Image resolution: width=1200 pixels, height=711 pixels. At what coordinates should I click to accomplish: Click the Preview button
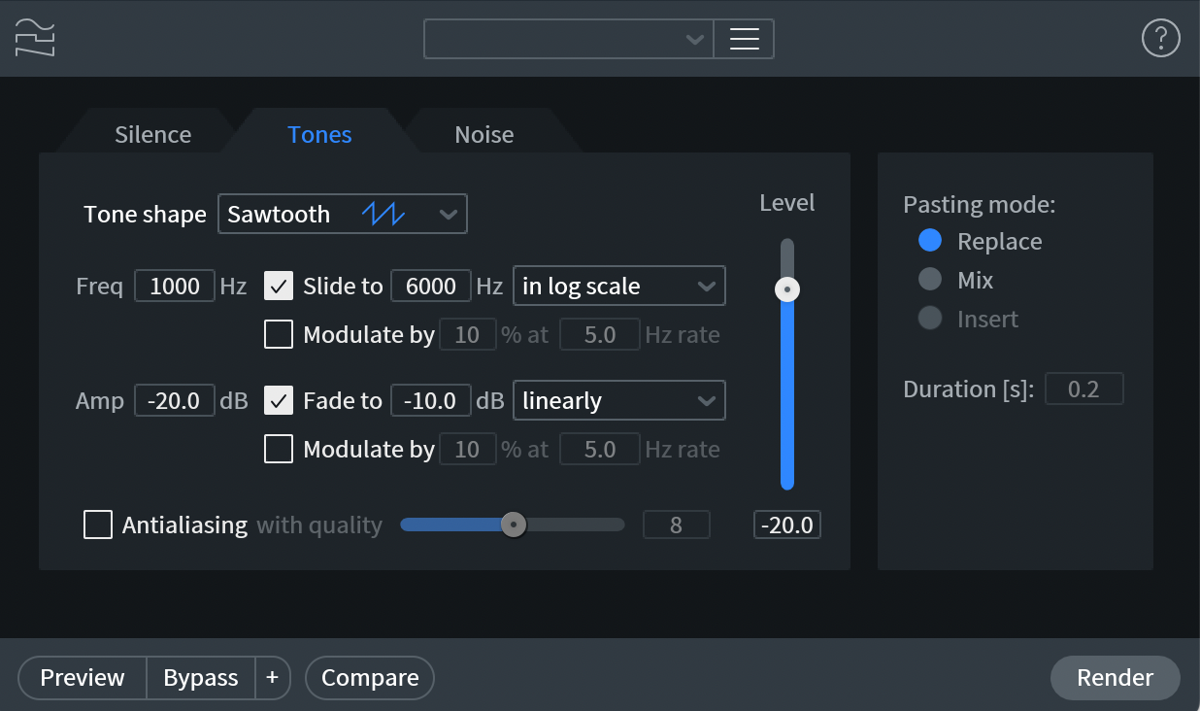pos(83,677)
